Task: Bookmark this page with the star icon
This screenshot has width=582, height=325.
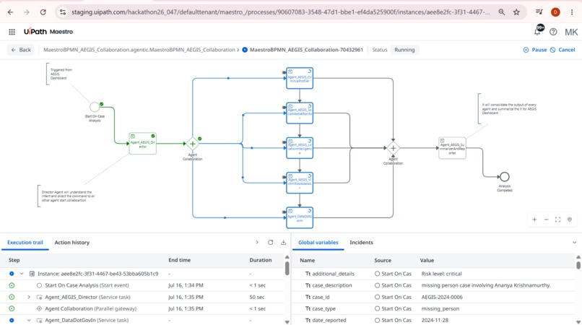Action: point(516,12)
